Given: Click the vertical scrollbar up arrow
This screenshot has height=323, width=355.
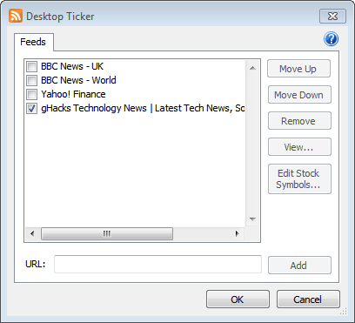Looking at the screenshot, I should [x=252, y=68].
